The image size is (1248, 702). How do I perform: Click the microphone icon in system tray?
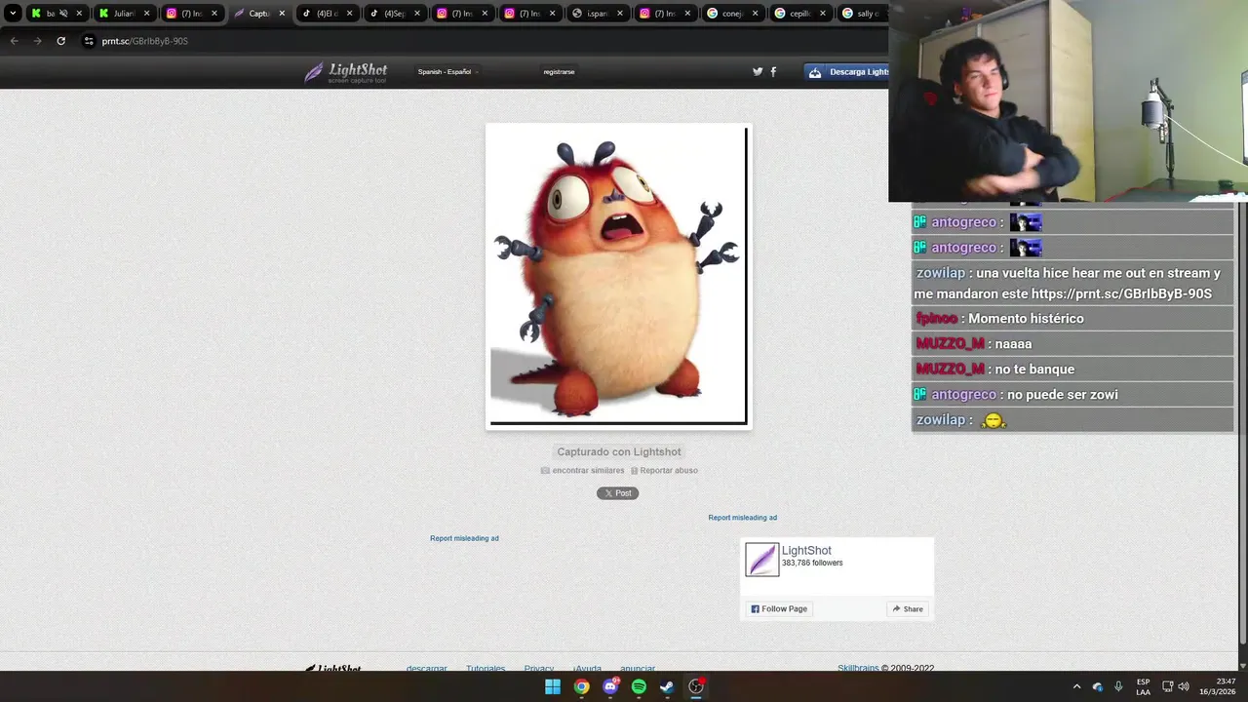[x=1118, y=686]
